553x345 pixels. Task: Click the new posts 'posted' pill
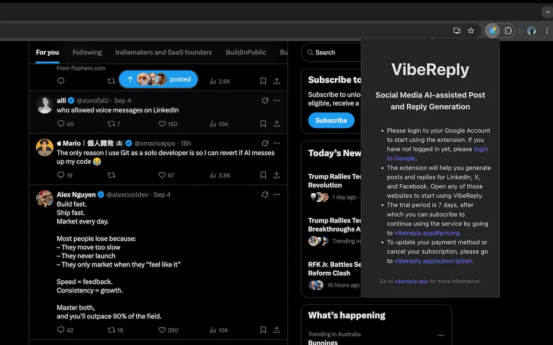click(x=158, y=79)
